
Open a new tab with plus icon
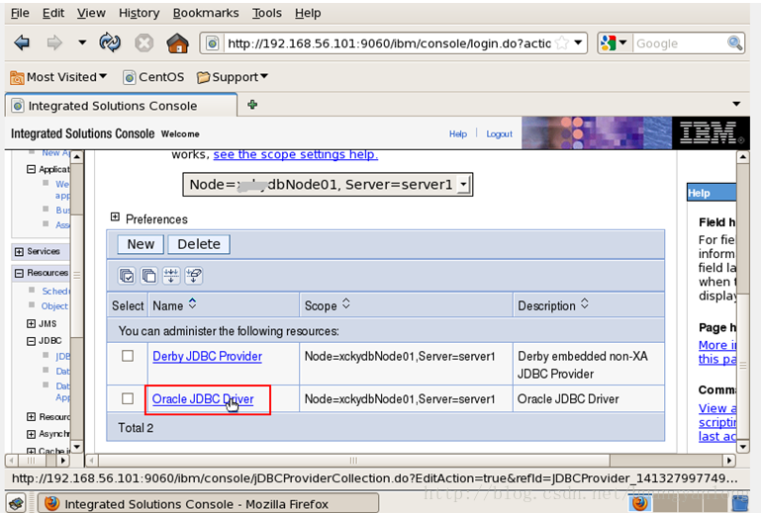(x=252, y=104)
